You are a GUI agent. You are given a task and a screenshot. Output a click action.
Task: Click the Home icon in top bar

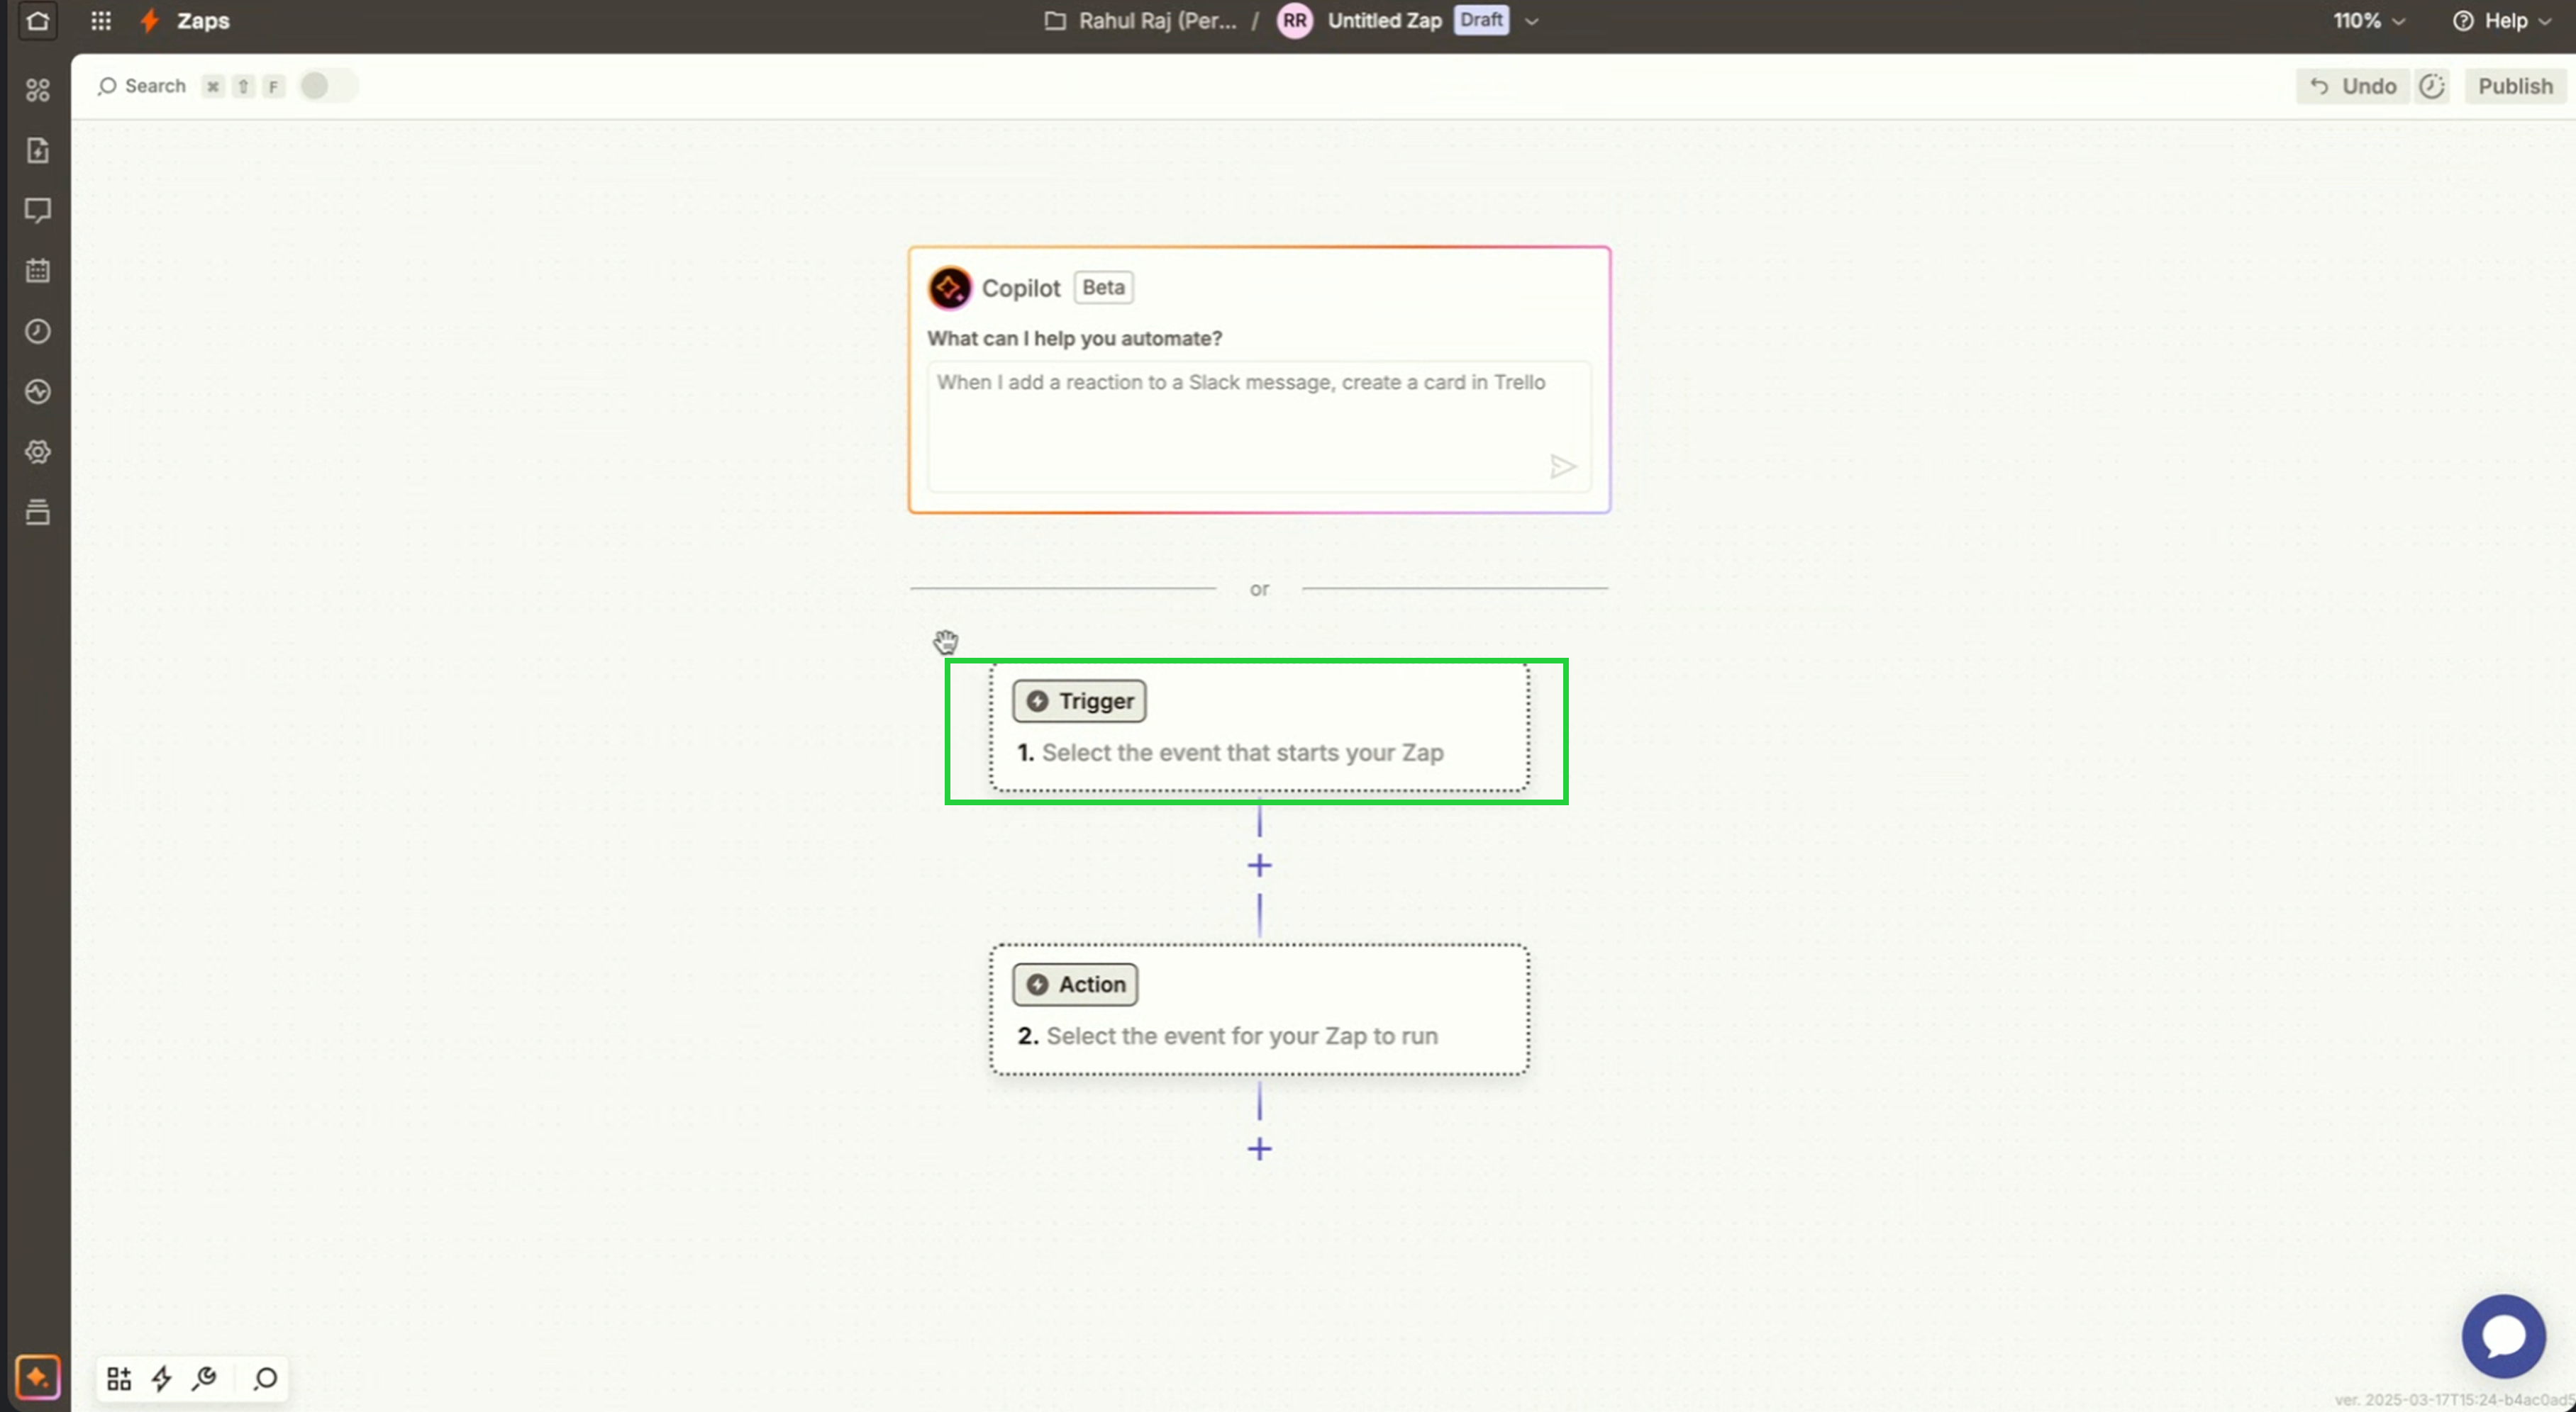pyautogui.click(x=38, y=21)
